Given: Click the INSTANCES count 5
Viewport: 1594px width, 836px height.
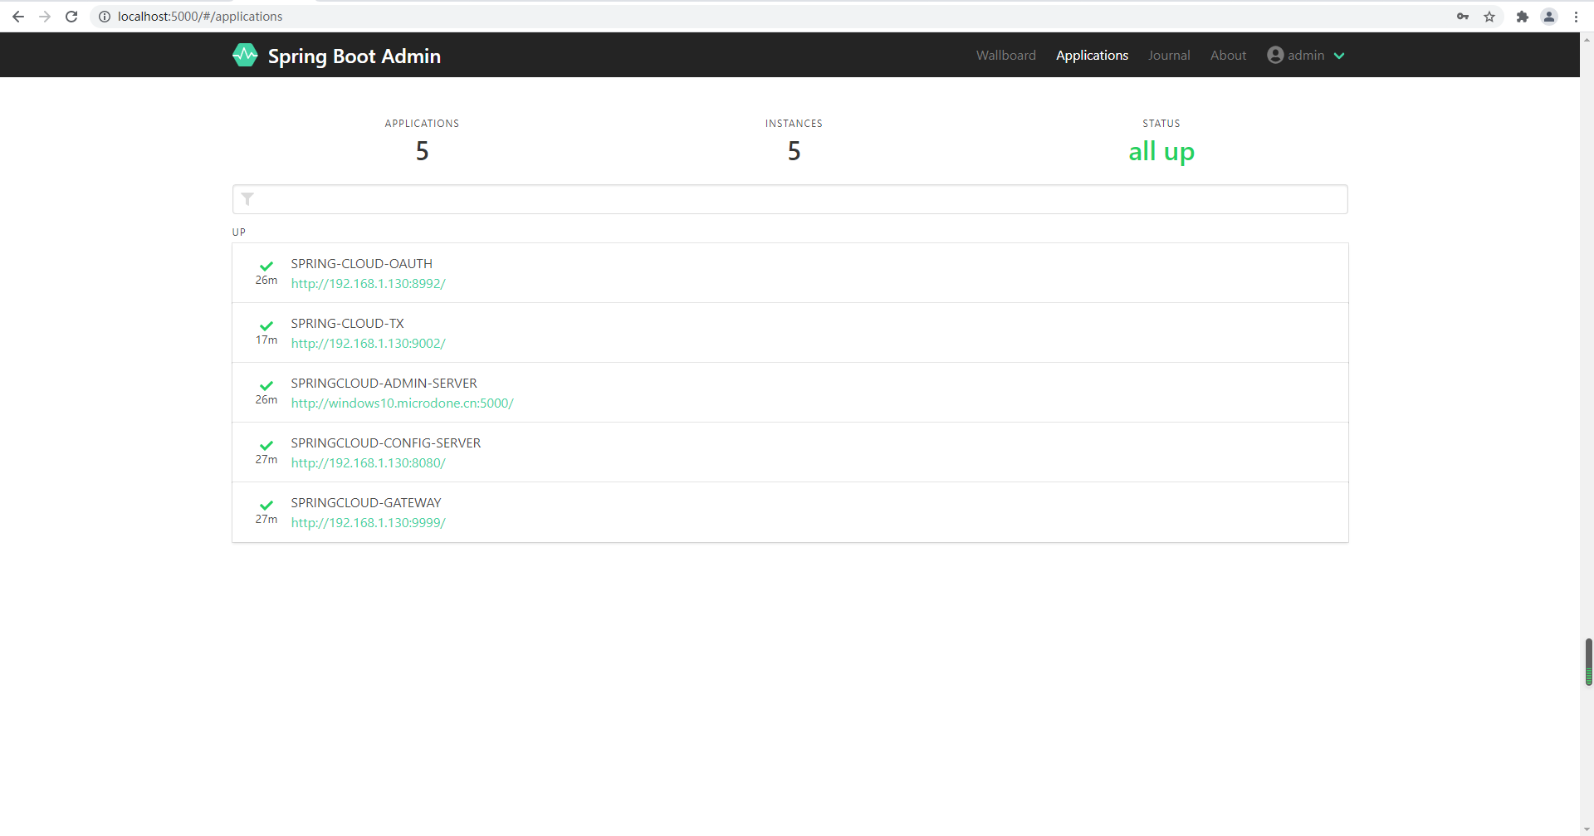Looking at the screenshot, I should pos(794,151).
